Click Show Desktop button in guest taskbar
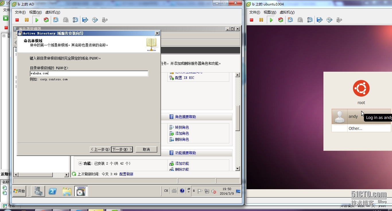The width and height of the screenshot is (392, 211). pos(238,191)
